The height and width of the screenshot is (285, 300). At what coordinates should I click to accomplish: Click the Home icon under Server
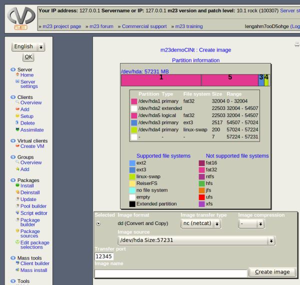tap(17, 75)
